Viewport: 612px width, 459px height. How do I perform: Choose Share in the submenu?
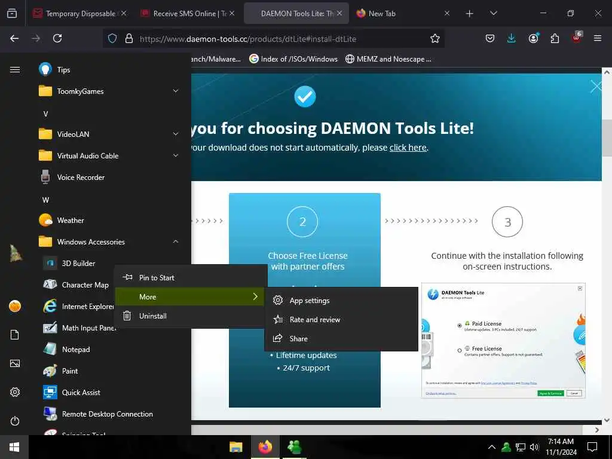(341, 339)
